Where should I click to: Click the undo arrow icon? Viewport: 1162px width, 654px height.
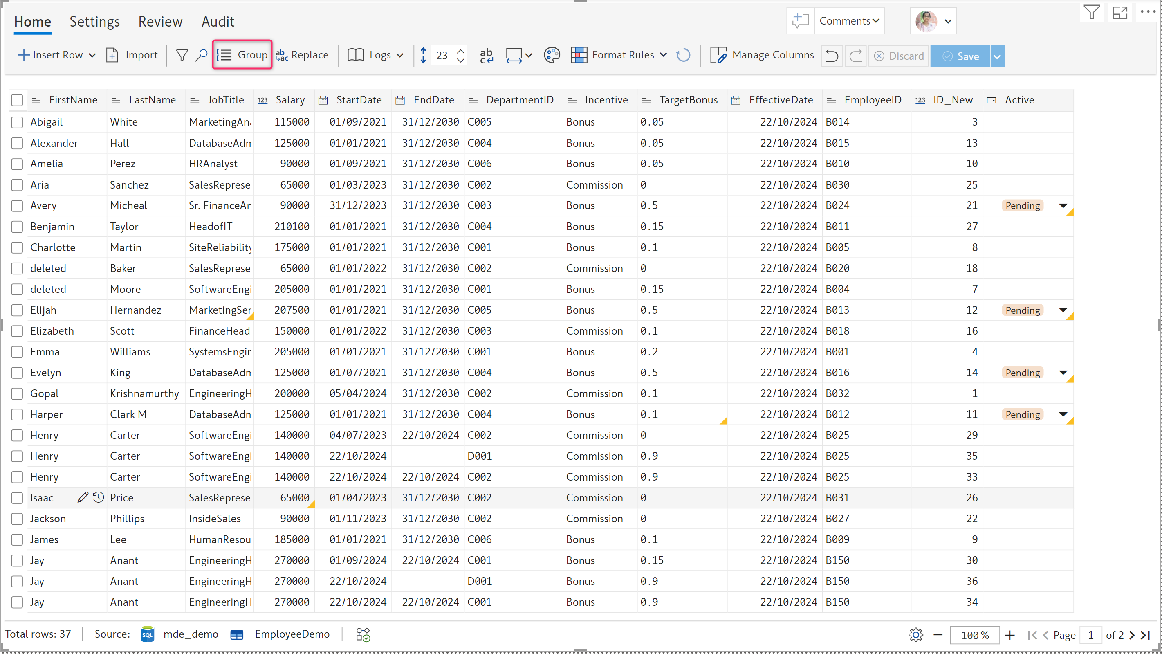point(831,56)
